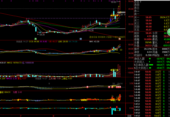Click 5日净流入额 value -8664万
The height and width of the screenshot is (117, 170).
coord(160,65)
